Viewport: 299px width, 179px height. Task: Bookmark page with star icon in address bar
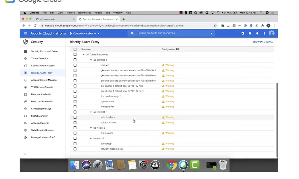pyautogui.click(x=215, y=26)
